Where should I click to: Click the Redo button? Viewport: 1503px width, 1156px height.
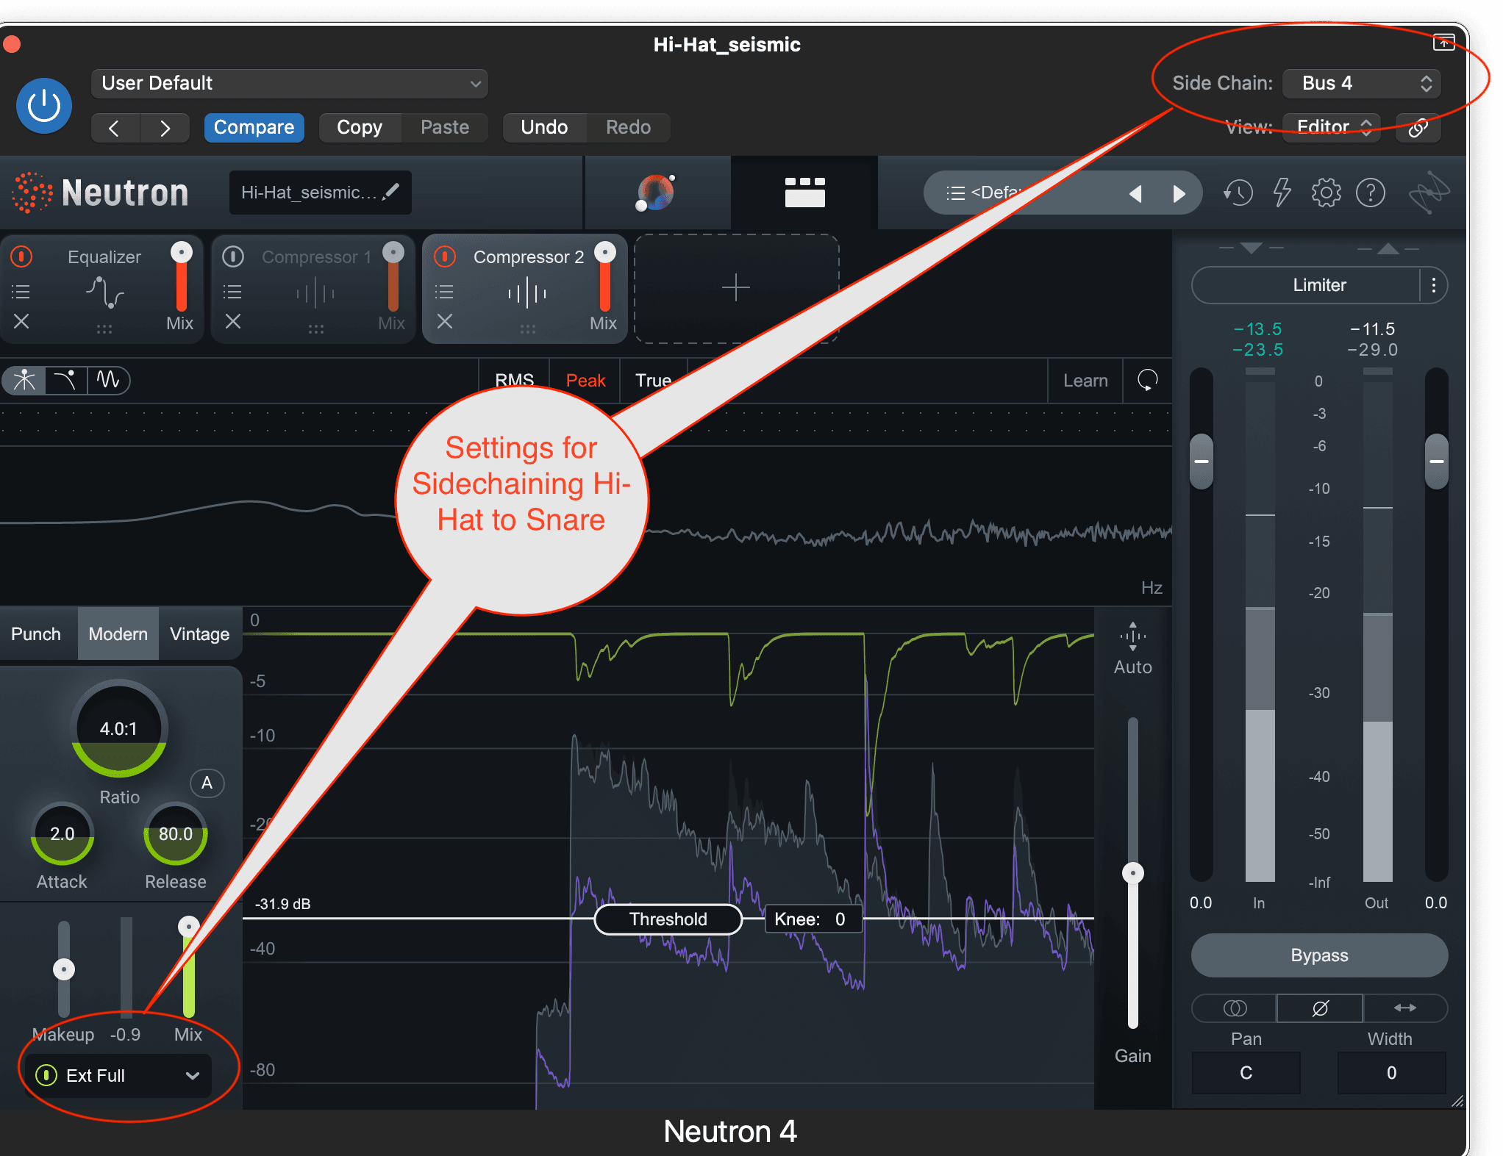[x=628, y=127]
